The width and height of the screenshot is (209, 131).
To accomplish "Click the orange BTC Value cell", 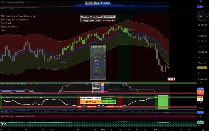I will pos(91,102).
